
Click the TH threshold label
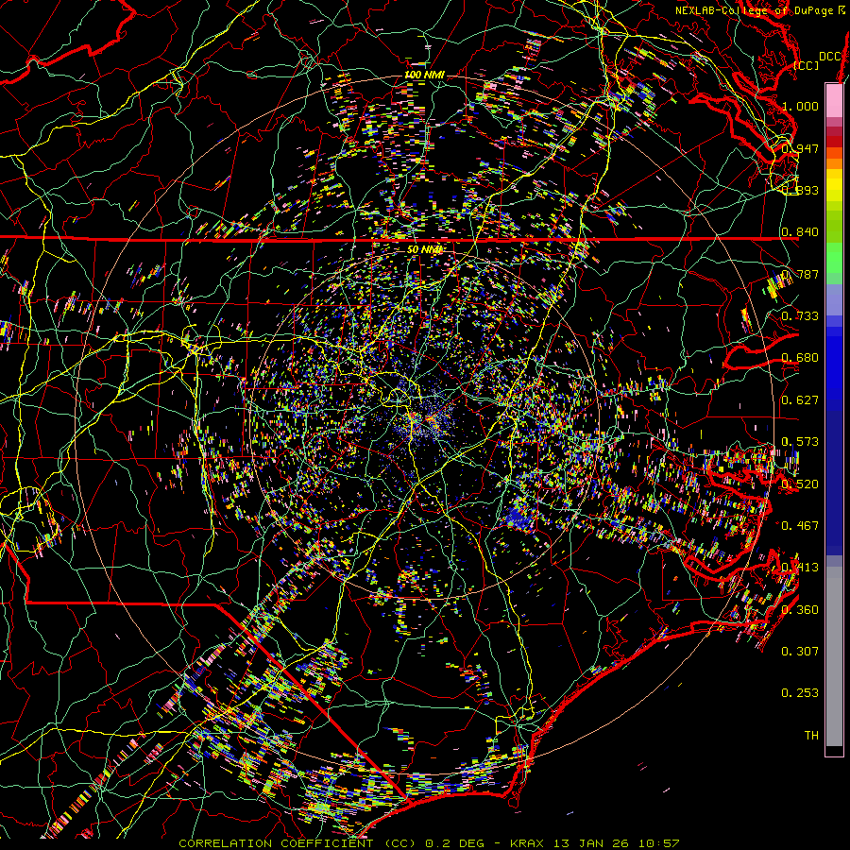click(x=811, y=736)
